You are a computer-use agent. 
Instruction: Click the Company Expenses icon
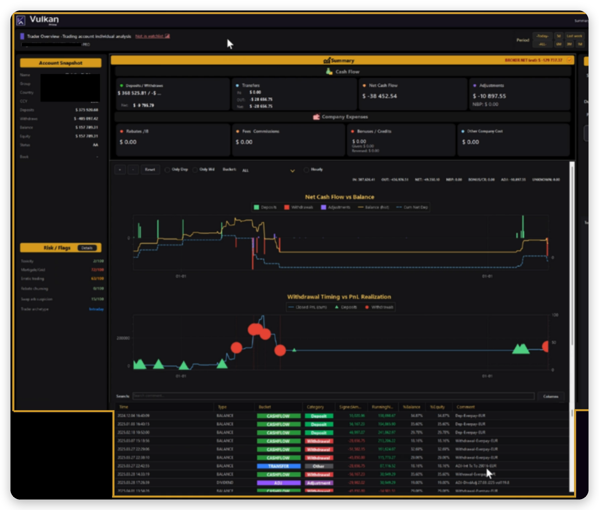point(316,117)
